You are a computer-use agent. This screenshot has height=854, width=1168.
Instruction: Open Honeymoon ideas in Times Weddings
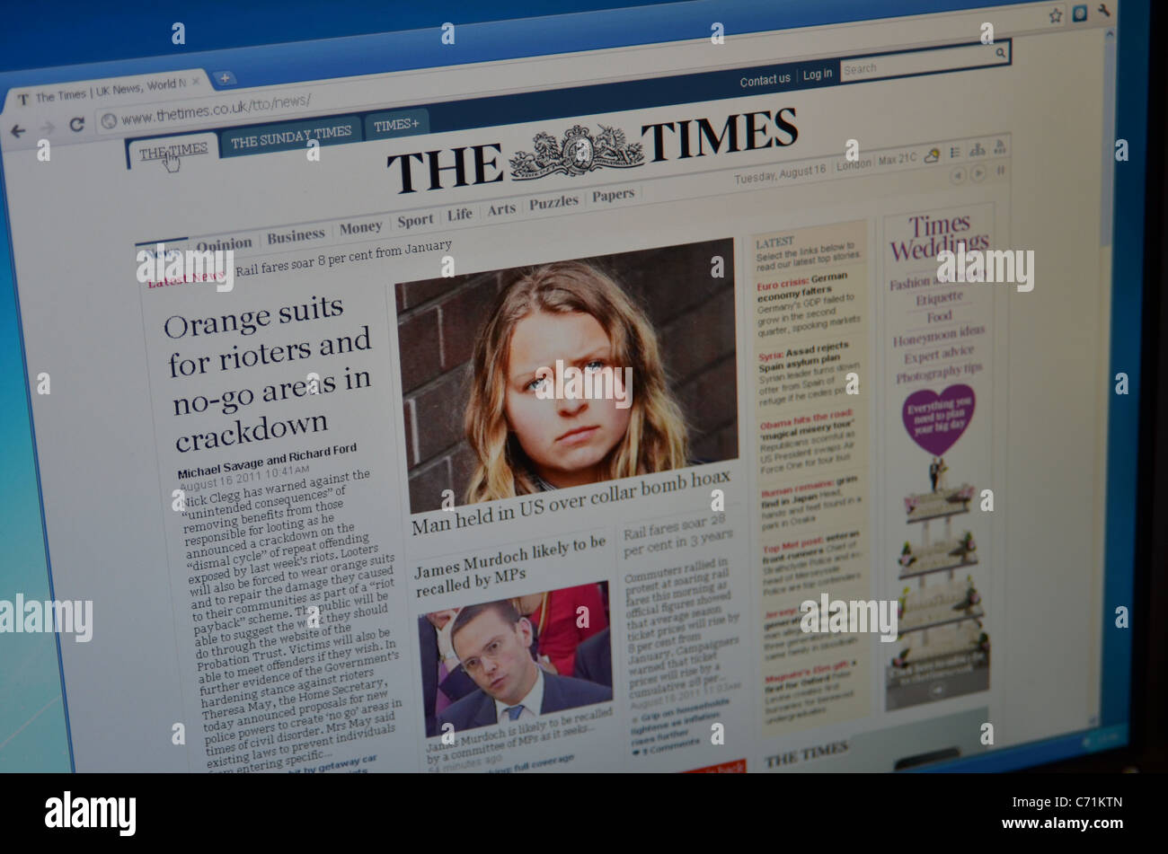point(938,336)
